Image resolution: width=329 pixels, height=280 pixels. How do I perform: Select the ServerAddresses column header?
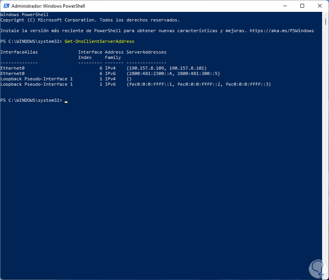pyautogui.click(x=146, y=52)
